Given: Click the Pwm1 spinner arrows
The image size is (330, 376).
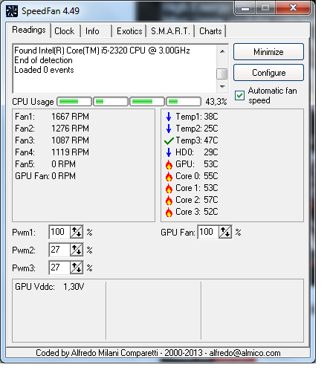Looking at the screenshot, I should [x=77, y=232].
